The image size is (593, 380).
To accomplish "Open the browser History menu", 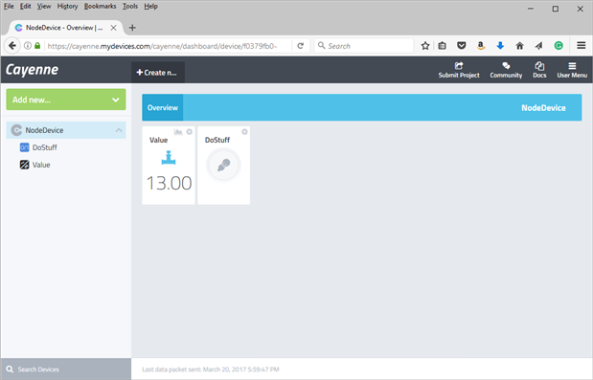I will point(67,6).
